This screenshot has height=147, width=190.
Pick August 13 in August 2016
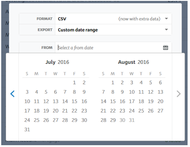pyautogui.click(x=160, y=92)
